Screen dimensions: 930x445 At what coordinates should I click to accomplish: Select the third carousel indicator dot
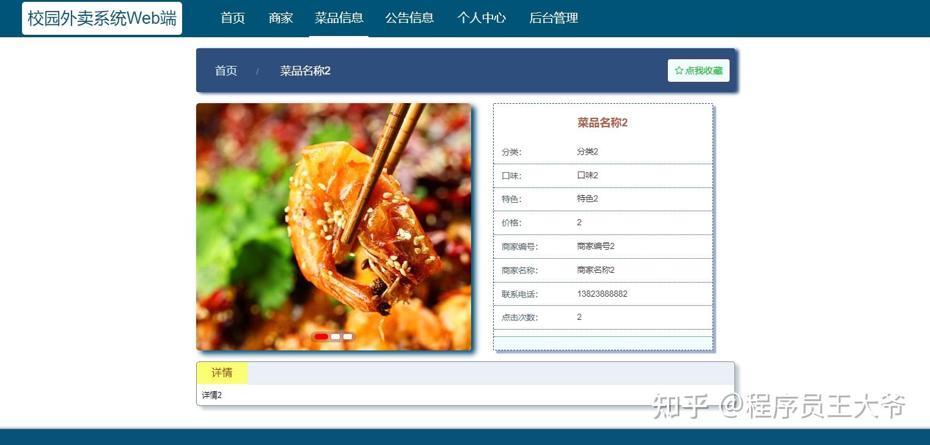(348, 336)
